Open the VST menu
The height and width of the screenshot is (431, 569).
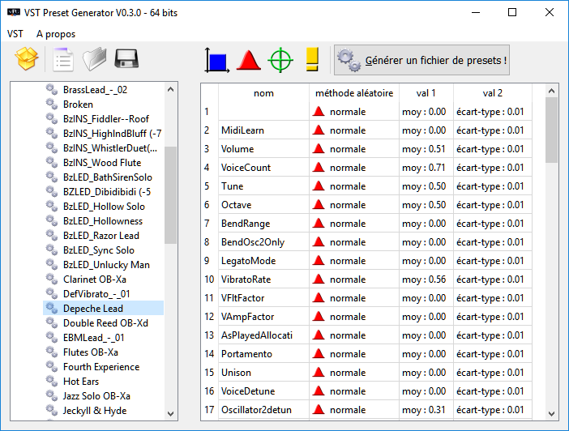pyautogui.click(x=15, y=34)
